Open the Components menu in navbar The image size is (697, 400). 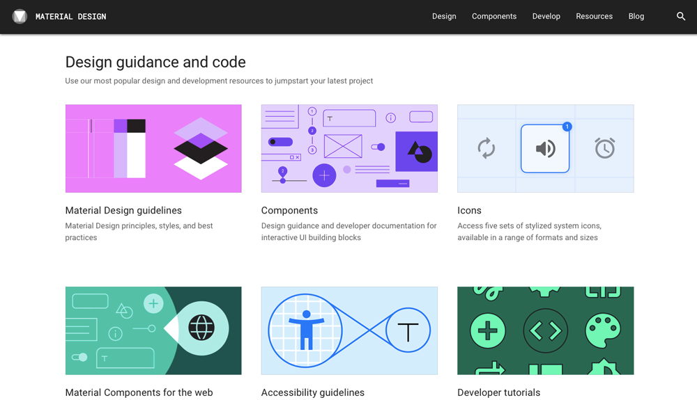tap(494, 17)
